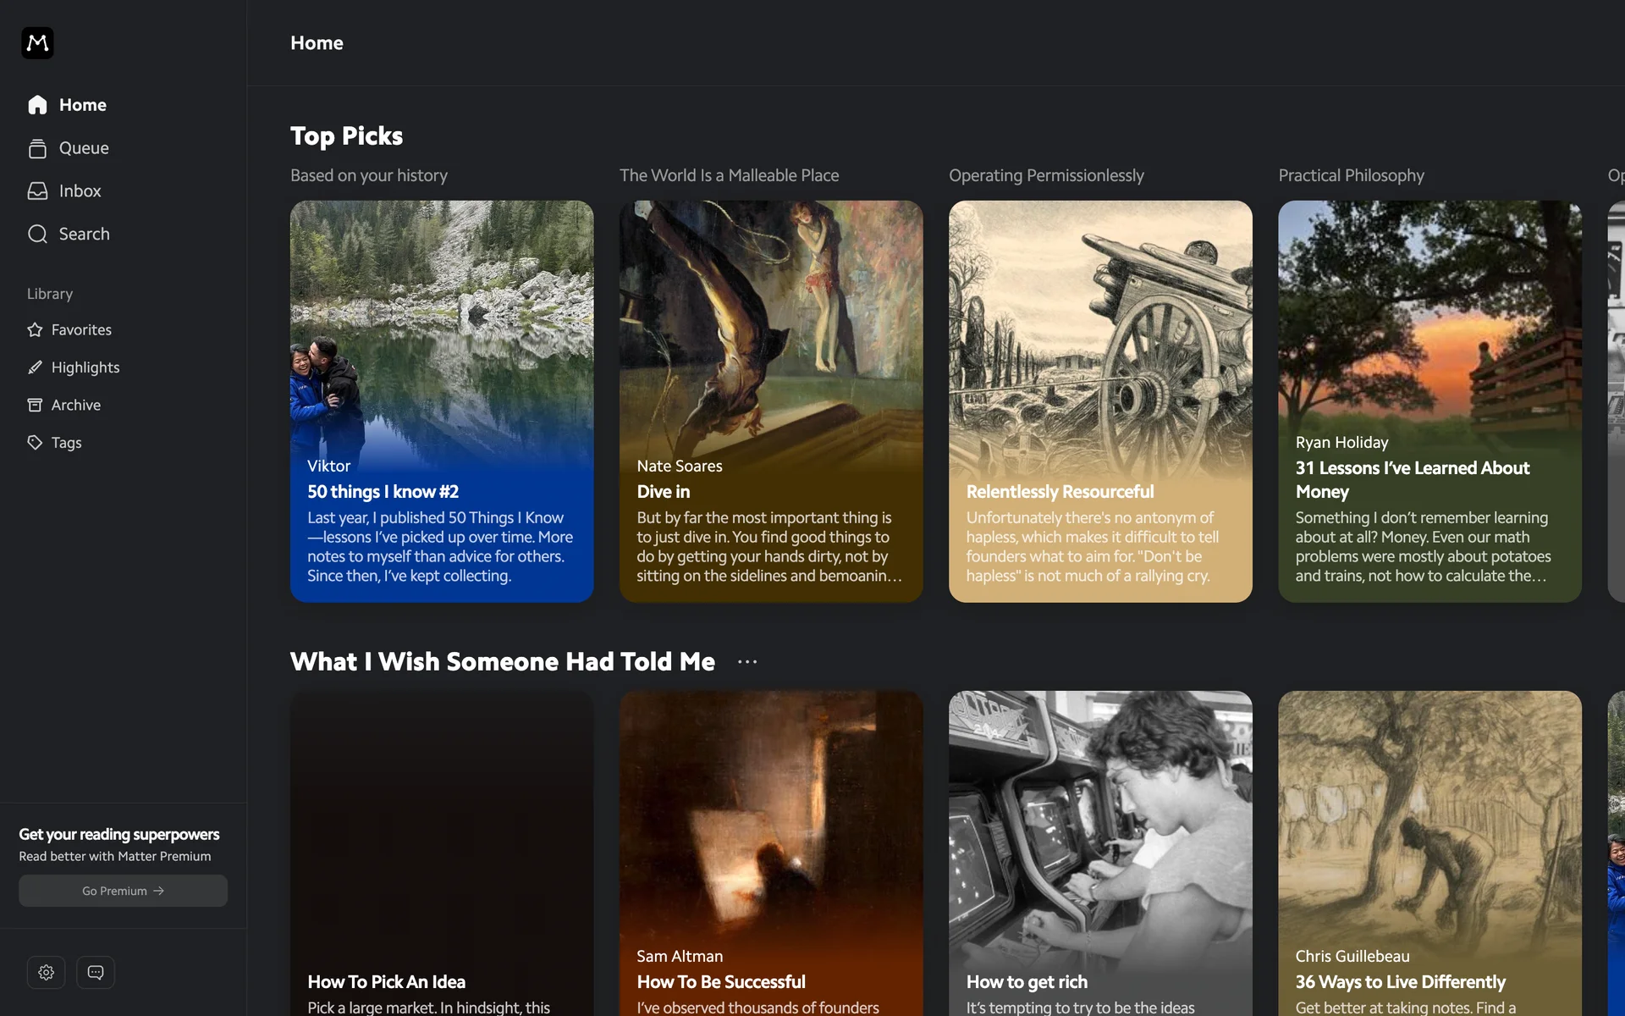This screenshot has height=1016, width=1625.
Task: Open Archive box icon
Action: [x=35, y=406]
